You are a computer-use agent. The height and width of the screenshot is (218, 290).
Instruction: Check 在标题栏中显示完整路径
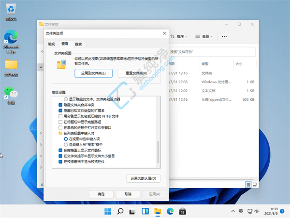tap(60, 122)
